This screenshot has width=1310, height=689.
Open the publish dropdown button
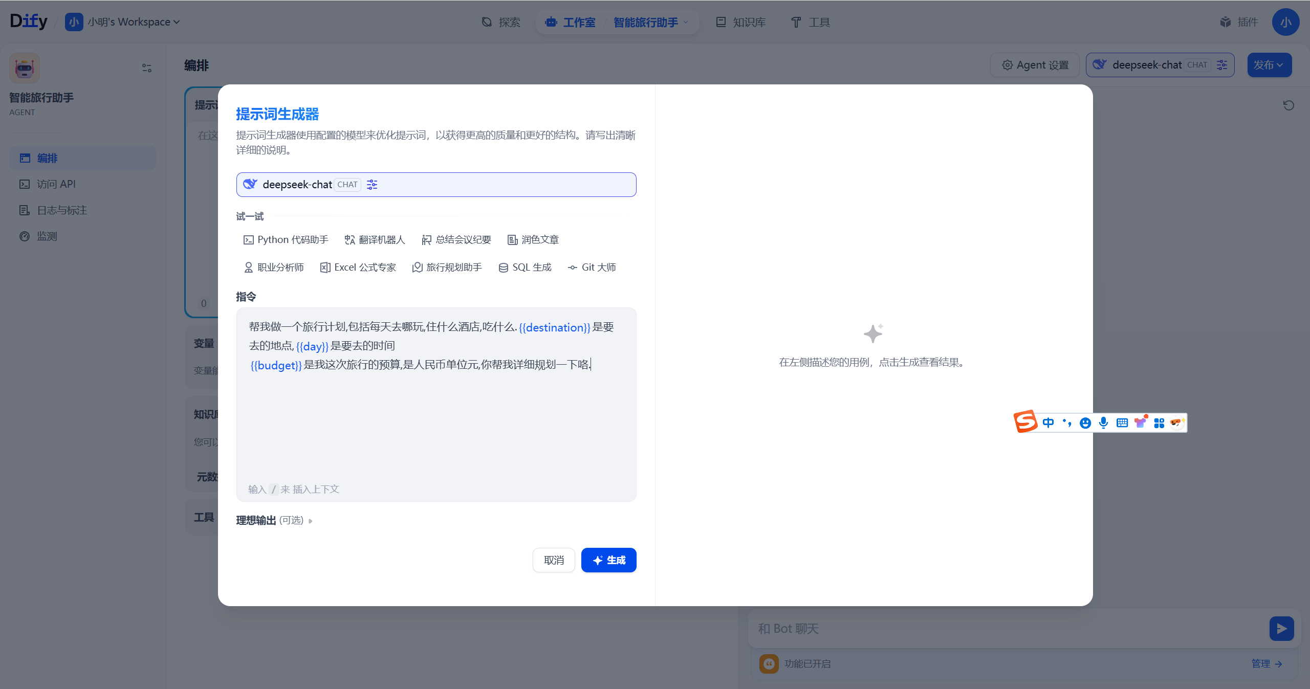(x=1269, y=65)
